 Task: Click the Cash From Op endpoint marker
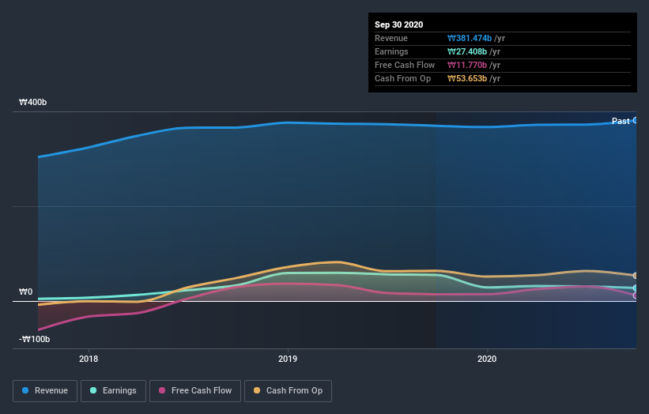coord(636,276)
